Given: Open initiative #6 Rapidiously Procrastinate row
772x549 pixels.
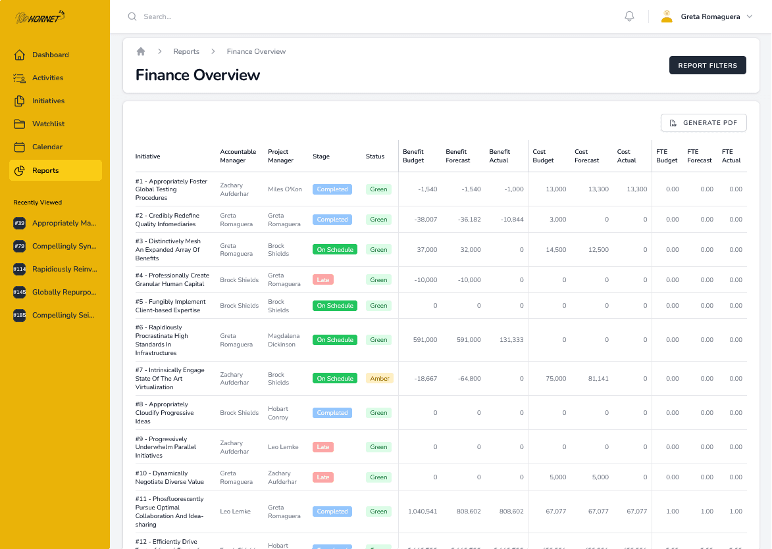Looking at the screenshot, I should click(x=162, y=340).
